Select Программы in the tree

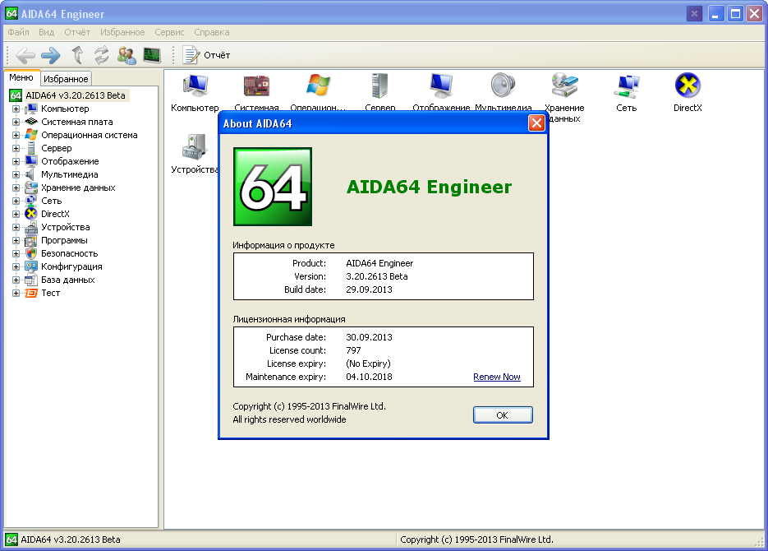coord(64,240)
